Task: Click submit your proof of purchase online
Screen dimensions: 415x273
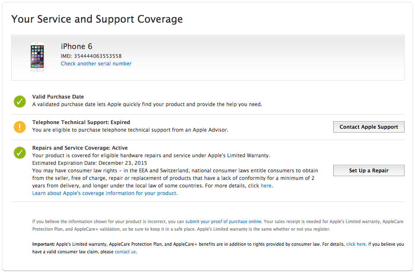Action: (223, 221)
